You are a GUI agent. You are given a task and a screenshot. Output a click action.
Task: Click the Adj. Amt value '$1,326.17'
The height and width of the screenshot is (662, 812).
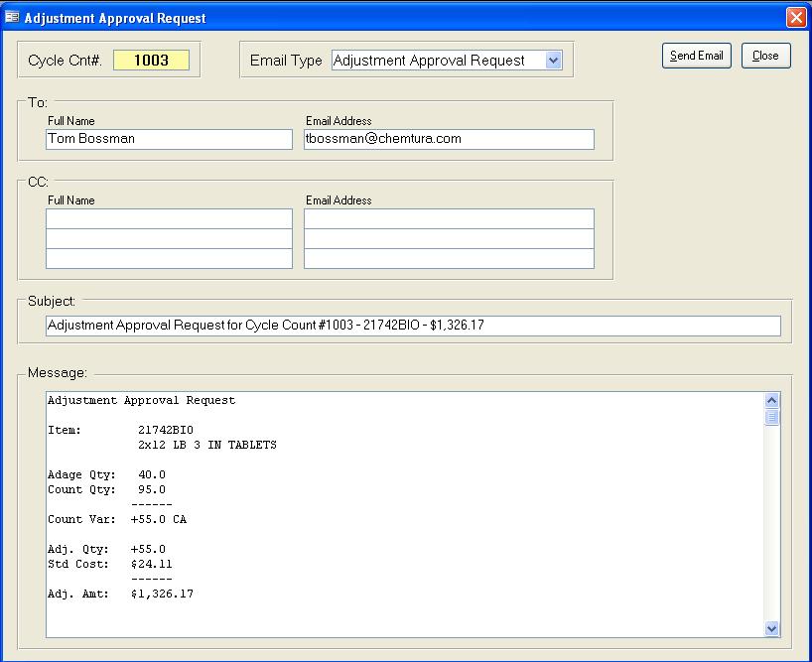pos(162,594)
